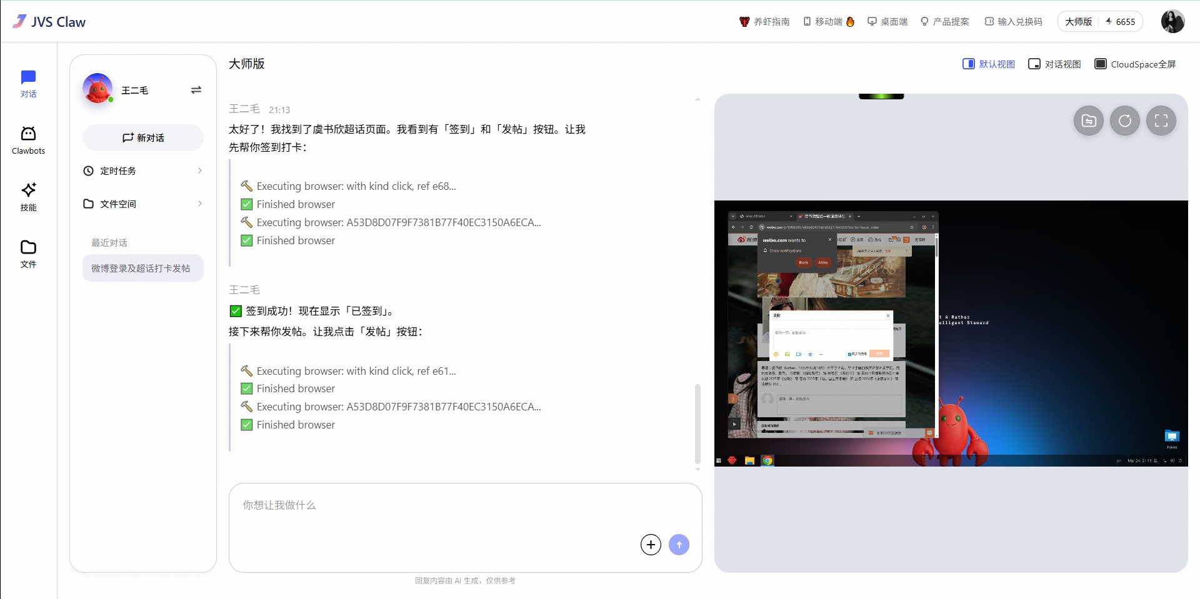Click the switch-agent arrows next to 王二毛
Viewport: 1200px width, 599px height.
click(196, 90)
